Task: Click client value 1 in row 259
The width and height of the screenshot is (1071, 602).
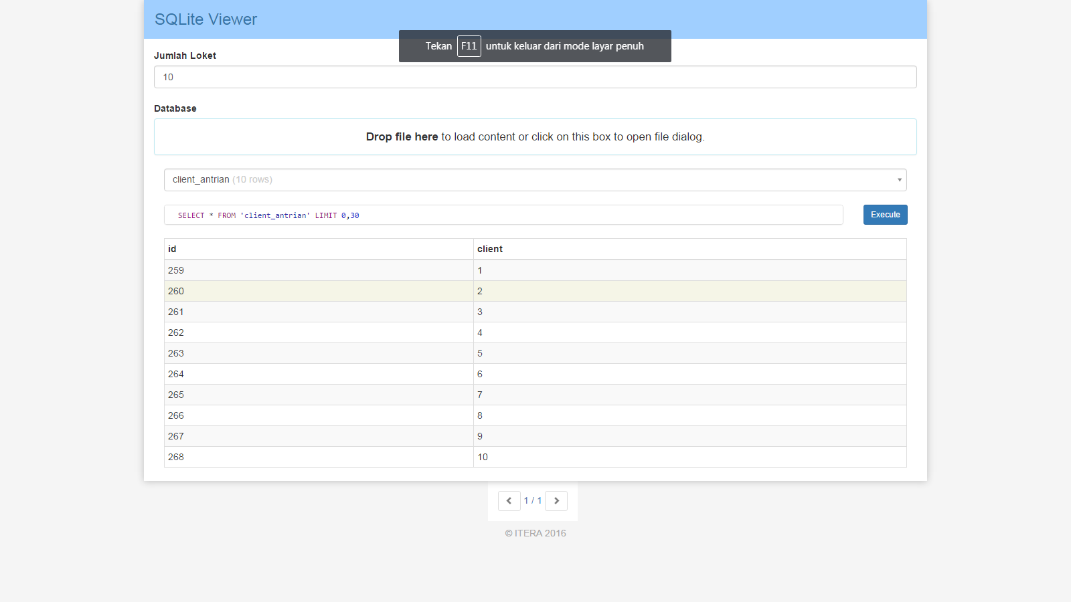Action: tap(690, 270)
